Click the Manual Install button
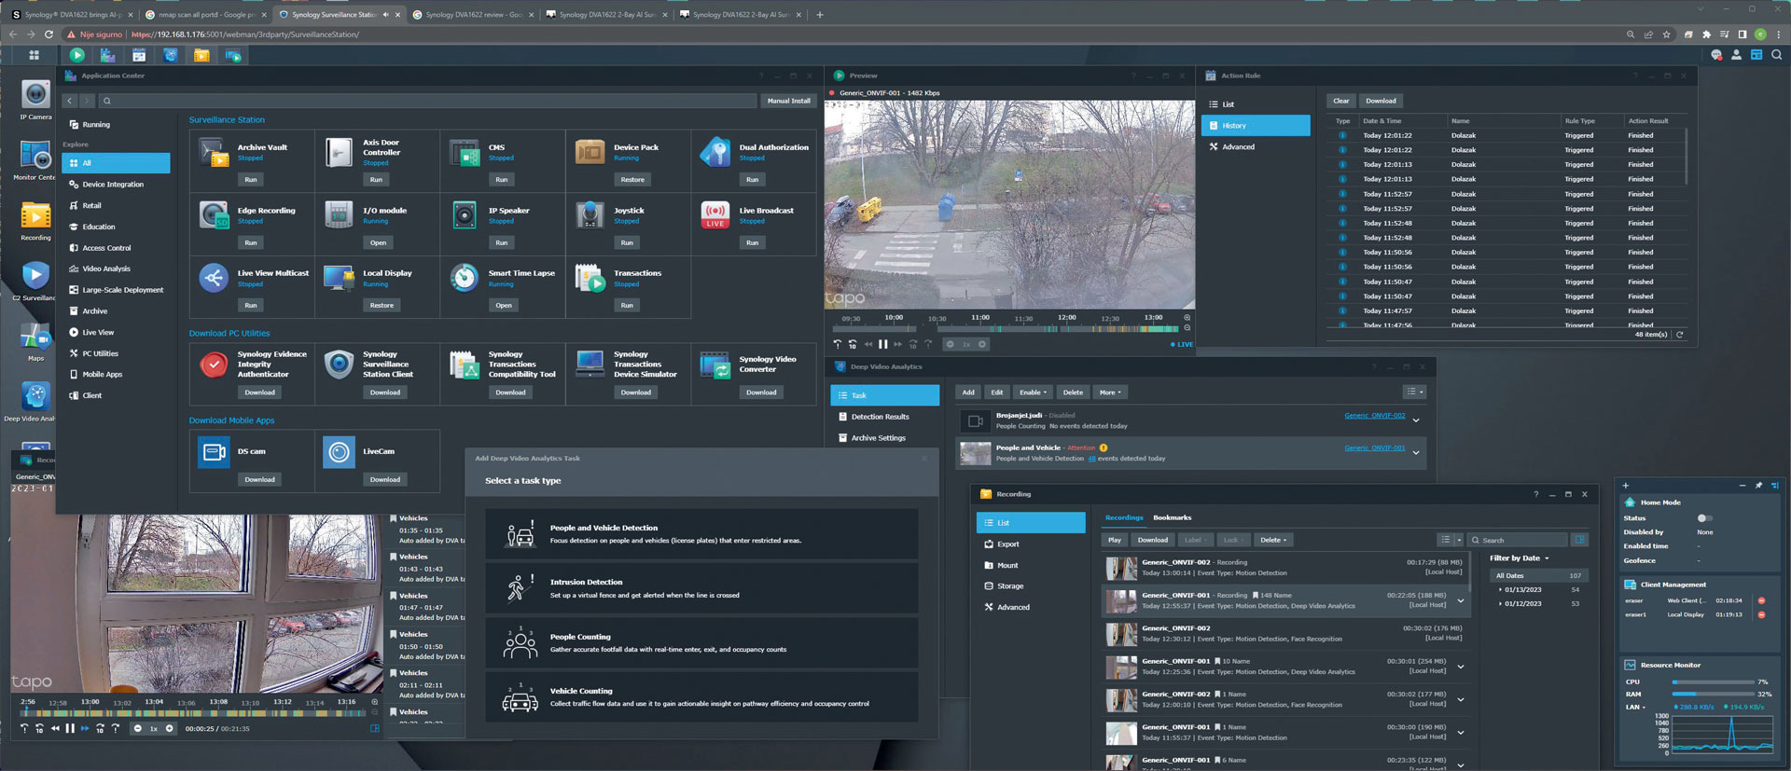This screenshot has height=771, width=1791. 789,101
